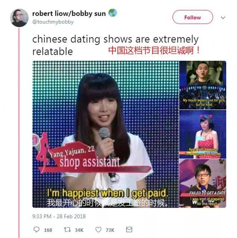Open the profile avatar photo

pyautogui.click(x=19, y=18)
